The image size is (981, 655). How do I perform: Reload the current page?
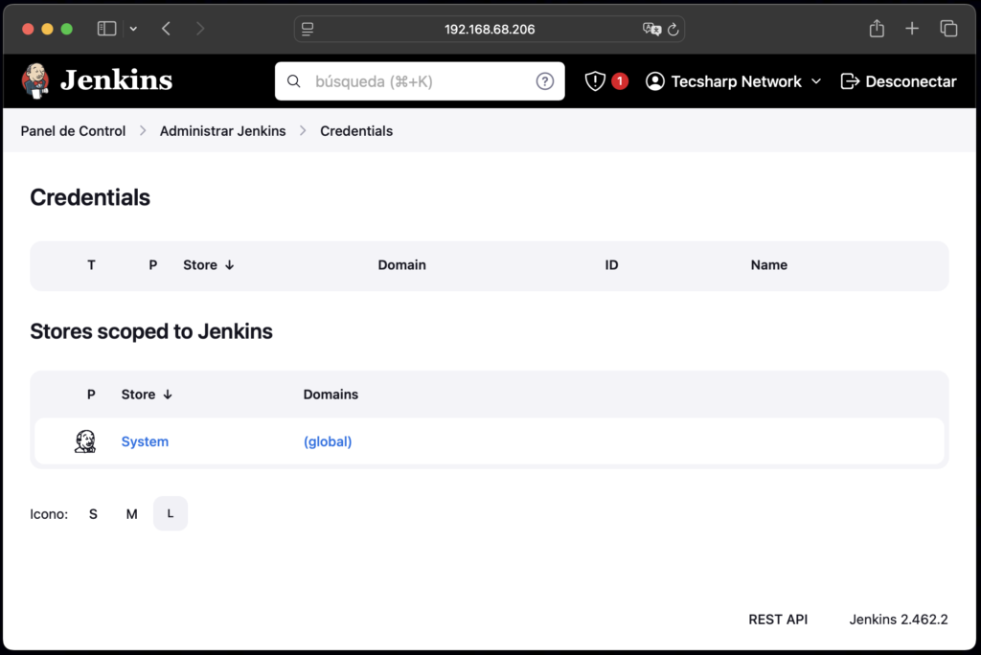673,29
